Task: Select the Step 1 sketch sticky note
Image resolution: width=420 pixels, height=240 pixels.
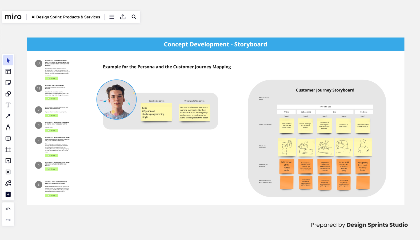Action: point(287,147)
